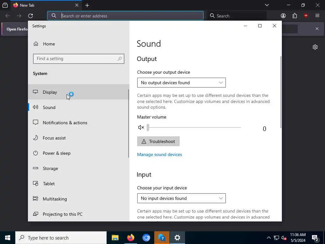
Task: Click the Settings content scrollbar
Action: (281, 92)
